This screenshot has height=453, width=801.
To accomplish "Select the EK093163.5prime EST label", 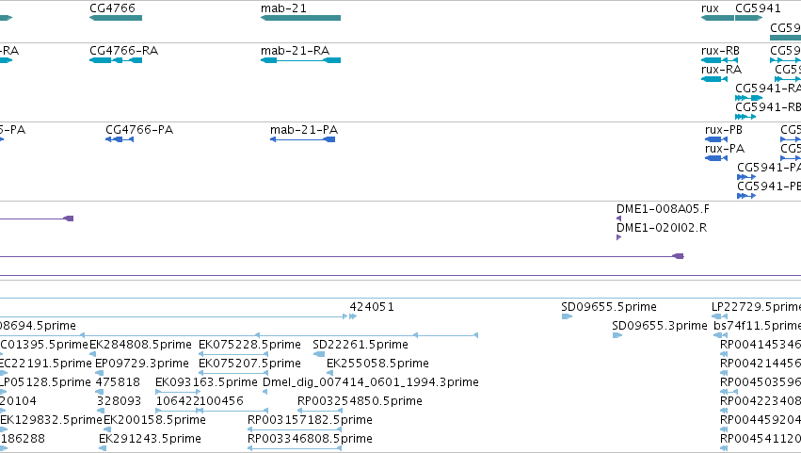I will [206, 383].
